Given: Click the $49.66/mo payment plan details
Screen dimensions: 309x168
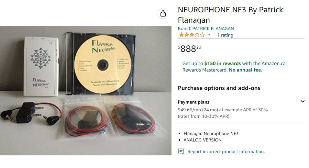Looking at the screenshot, I should (x=223, y=113).
